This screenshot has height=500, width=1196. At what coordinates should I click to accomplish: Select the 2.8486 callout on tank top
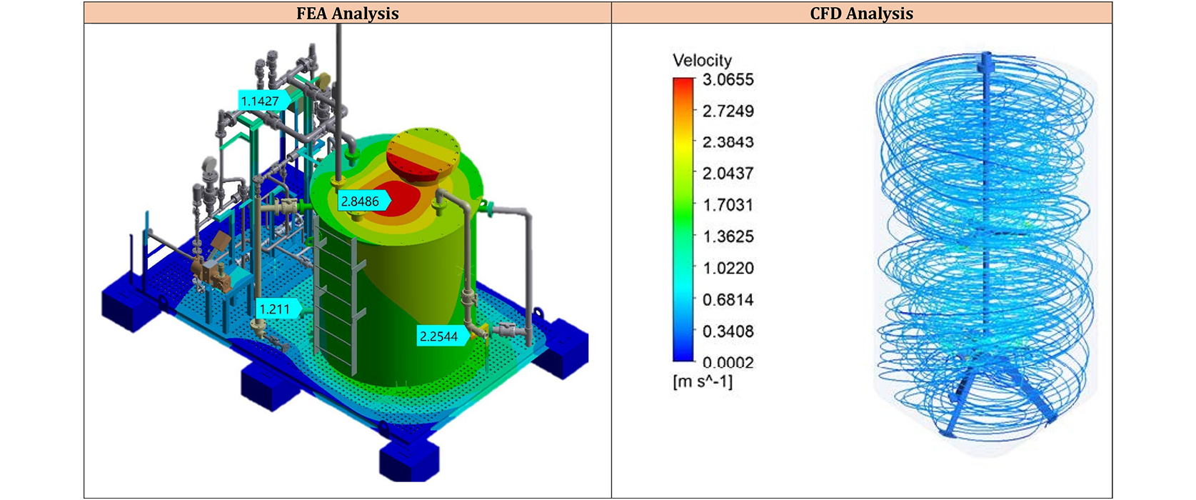(361, 201)
